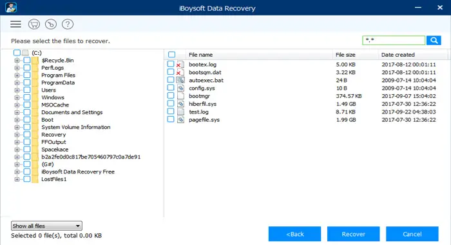Open the Show all files dropdown

46,226
